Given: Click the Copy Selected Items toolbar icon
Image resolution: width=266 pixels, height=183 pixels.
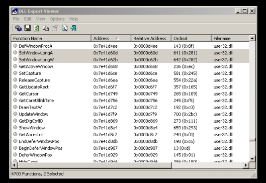Looking at the screenshot, I should [46, 28].
